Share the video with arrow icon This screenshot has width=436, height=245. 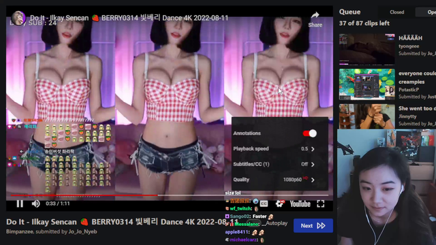[x=315, y=20]
